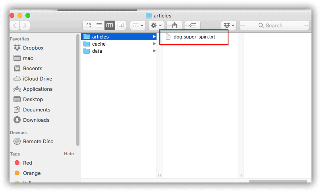Click the Share toolbar icon
This screenshot has width=321, height=192.
point(174,25)
